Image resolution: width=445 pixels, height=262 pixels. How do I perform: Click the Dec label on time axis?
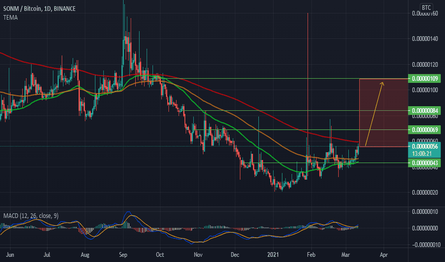point(235,255)
